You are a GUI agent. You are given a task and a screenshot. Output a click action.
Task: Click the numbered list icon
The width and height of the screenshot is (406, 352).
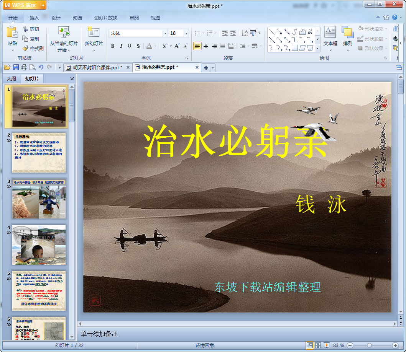click(210, 33)
